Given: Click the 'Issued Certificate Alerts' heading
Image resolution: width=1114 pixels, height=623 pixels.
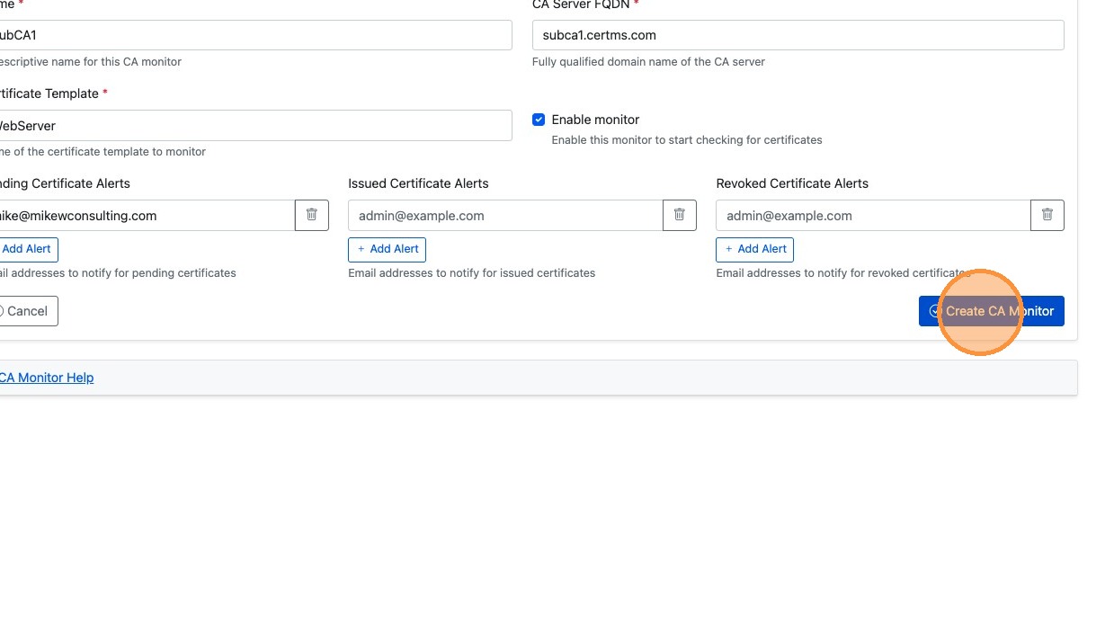Looking at the screenshot, I should pos(418,183).
